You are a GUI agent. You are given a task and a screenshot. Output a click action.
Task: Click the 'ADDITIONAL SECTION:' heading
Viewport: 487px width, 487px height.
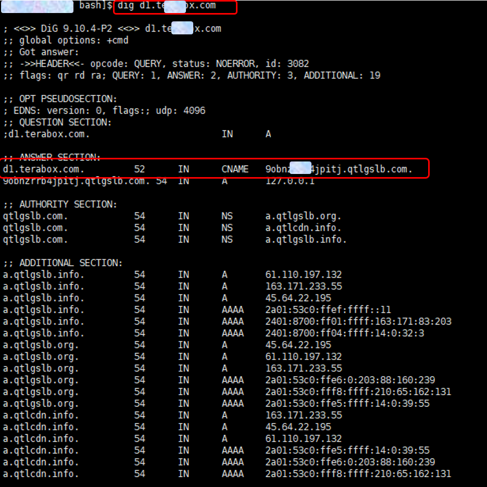click(71, 263)
